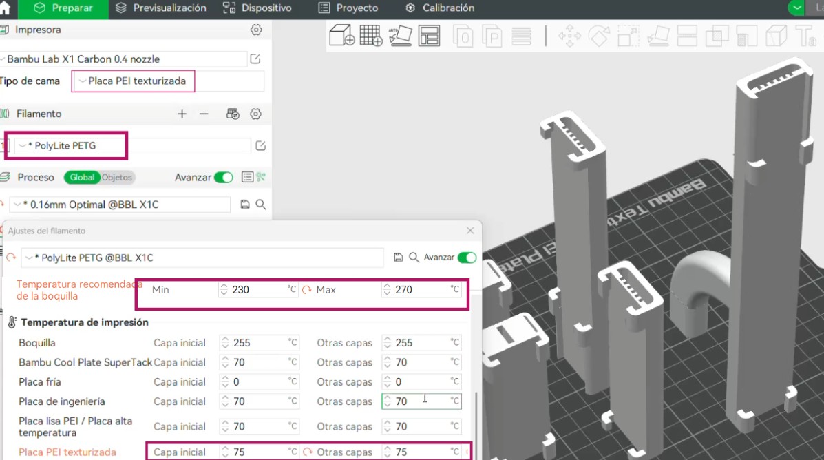Click Placa de ingeniería Capa inicial field
Screen dimensions: 824x460
[259, 401]
